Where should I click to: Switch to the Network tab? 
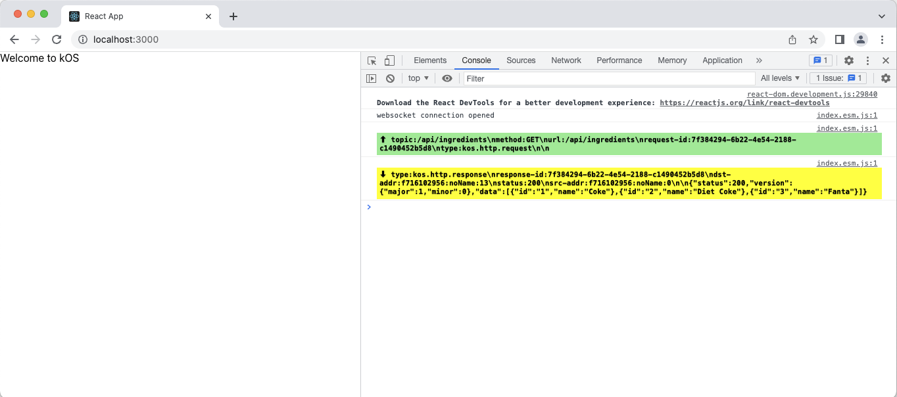[566, 60]
